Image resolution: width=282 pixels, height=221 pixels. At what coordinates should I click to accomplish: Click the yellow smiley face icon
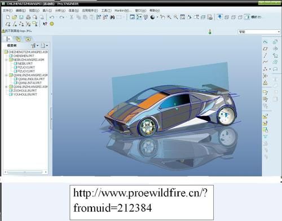tap(52, 24)
